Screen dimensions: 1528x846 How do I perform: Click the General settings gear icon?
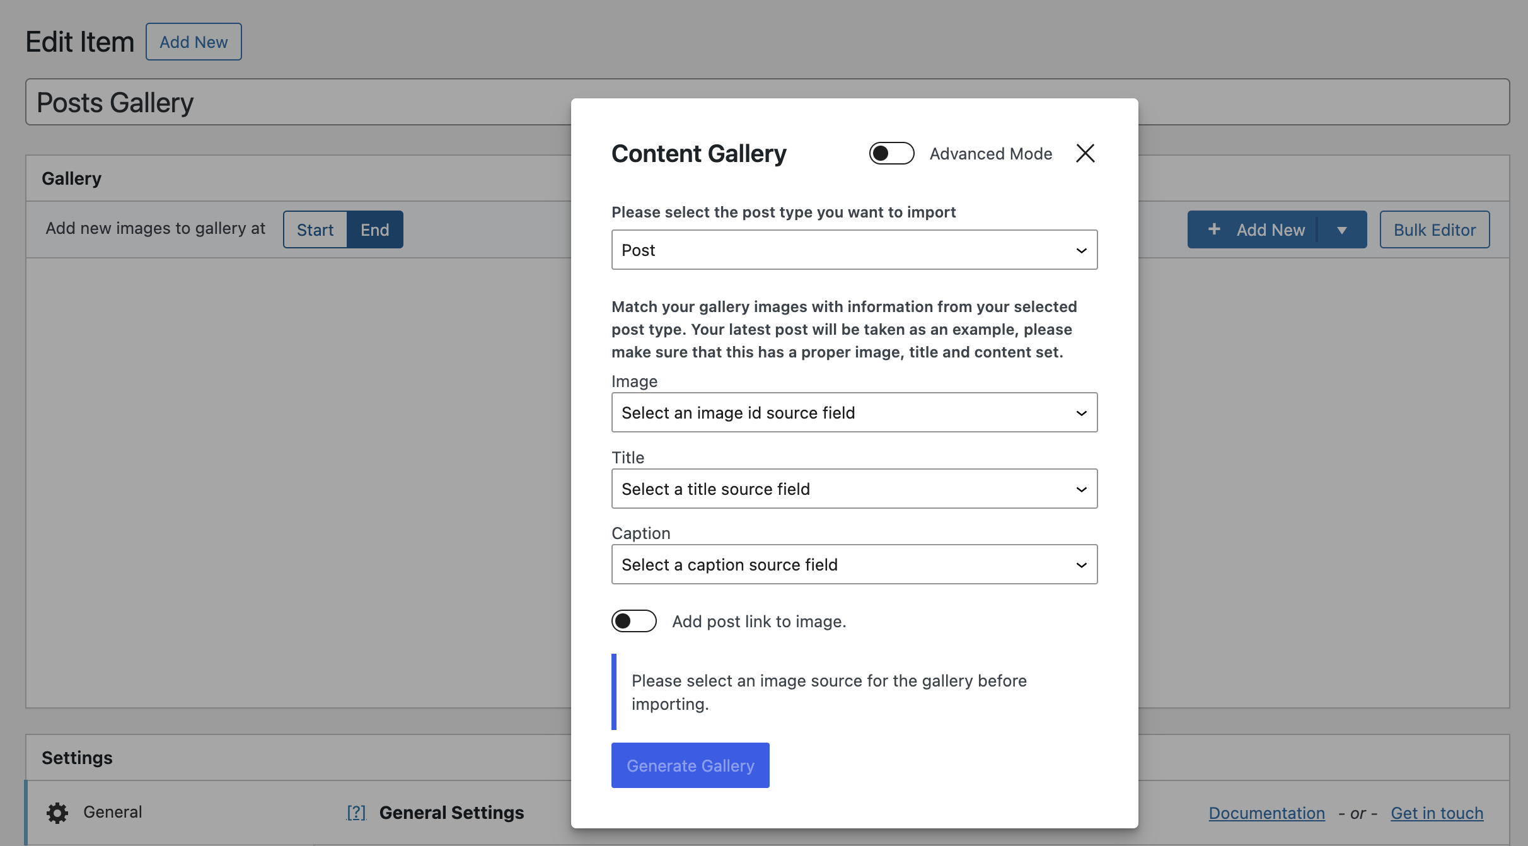coord(57,813)
